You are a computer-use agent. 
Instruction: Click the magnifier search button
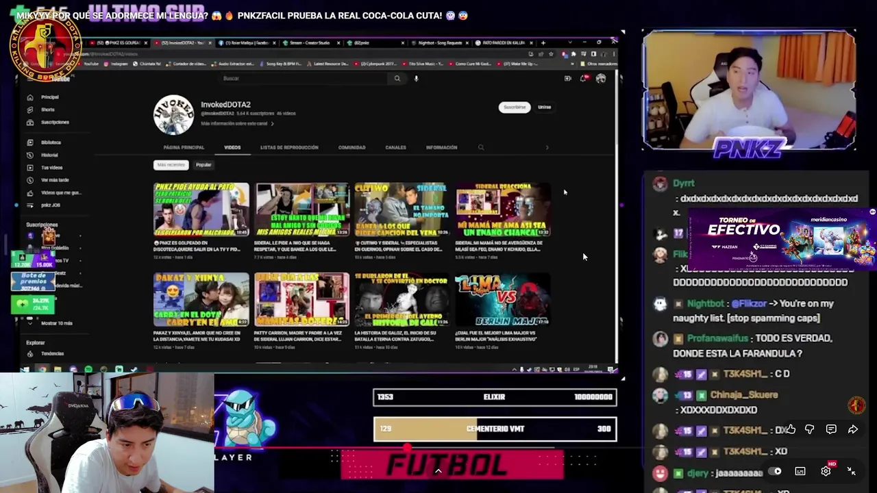click(397, 78)
